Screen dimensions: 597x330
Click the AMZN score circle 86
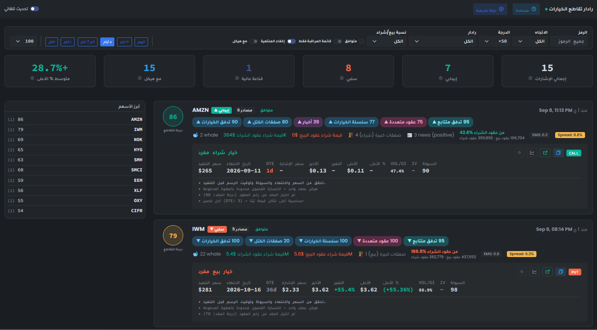(173, 117)
